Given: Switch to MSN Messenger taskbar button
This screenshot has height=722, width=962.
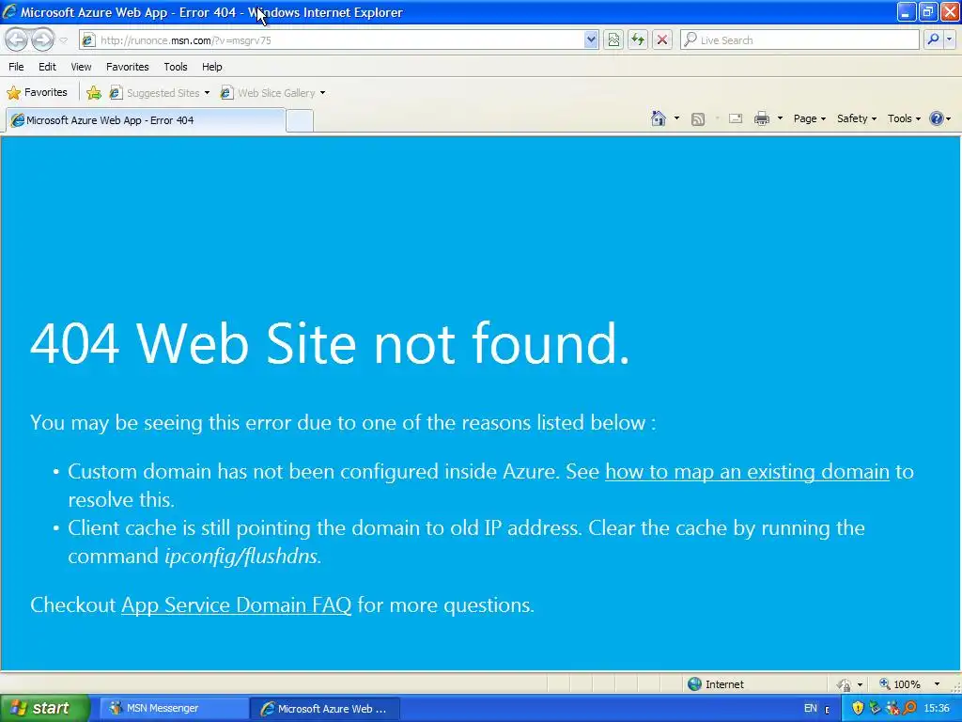Looking at the screenshot, I should pos(175,709).
